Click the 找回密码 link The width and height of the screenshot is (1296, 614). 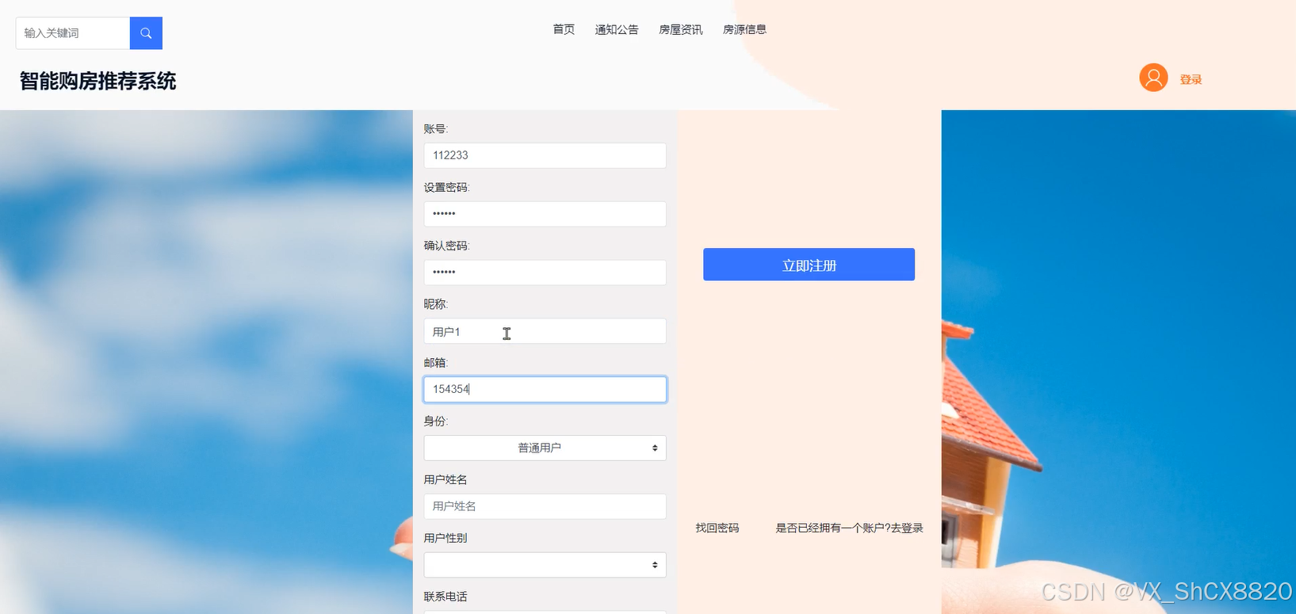(x=717, y=528)
